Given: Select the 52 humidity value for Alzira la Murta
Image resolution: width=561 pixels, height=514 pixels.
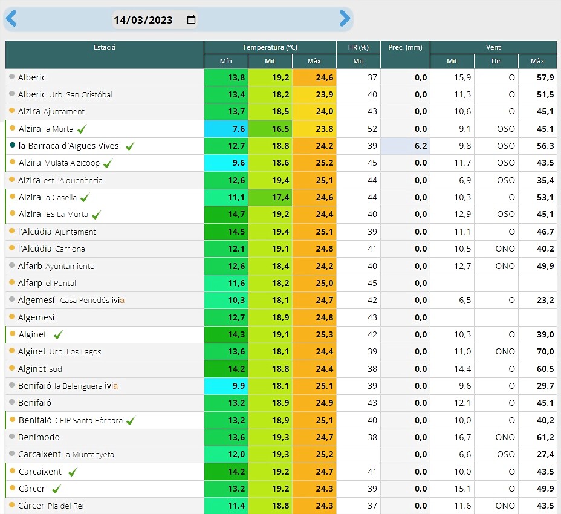Looking at the screenshot, I should pyautogui.click(x=358, y=129).
